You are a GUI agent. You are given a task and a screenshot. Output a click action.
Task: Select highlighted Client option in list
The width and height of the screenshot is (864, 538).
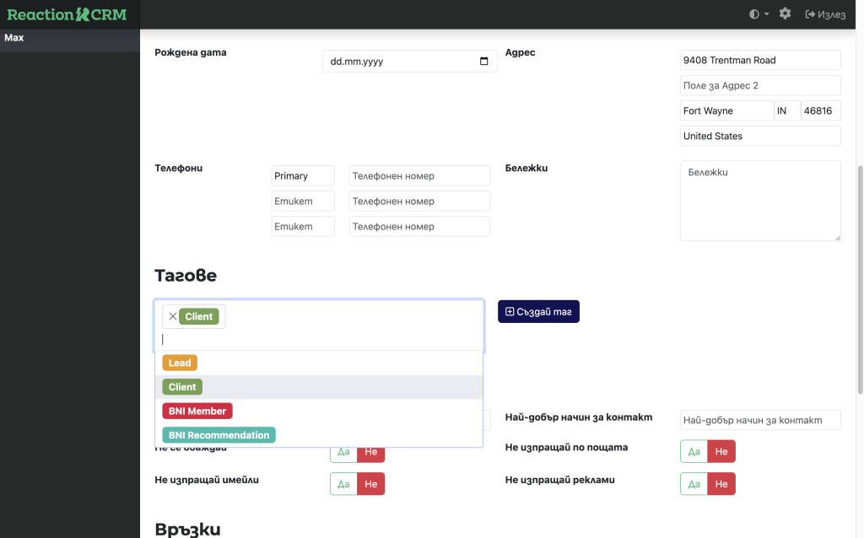coord(182,387)
